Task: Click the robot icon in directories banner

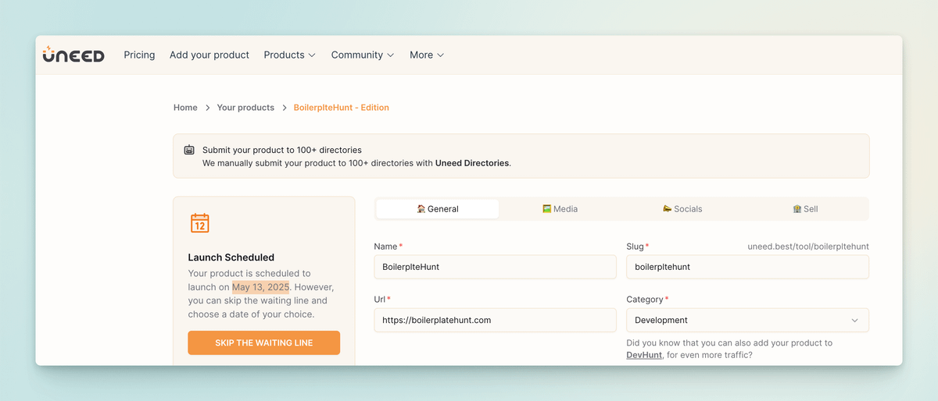Action: pos(189,150)
